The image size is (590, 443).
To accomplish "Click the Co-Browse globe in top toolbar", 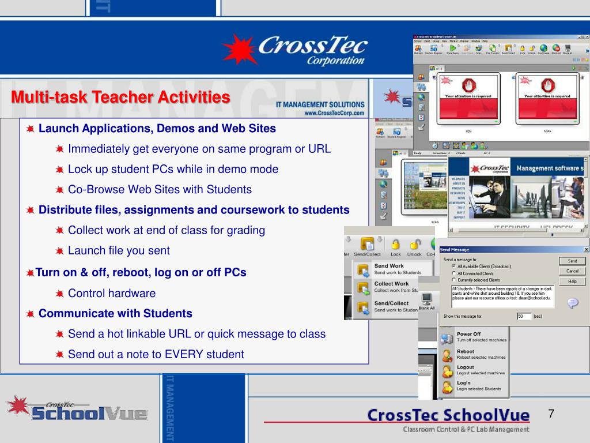I will tap(544, 48).
